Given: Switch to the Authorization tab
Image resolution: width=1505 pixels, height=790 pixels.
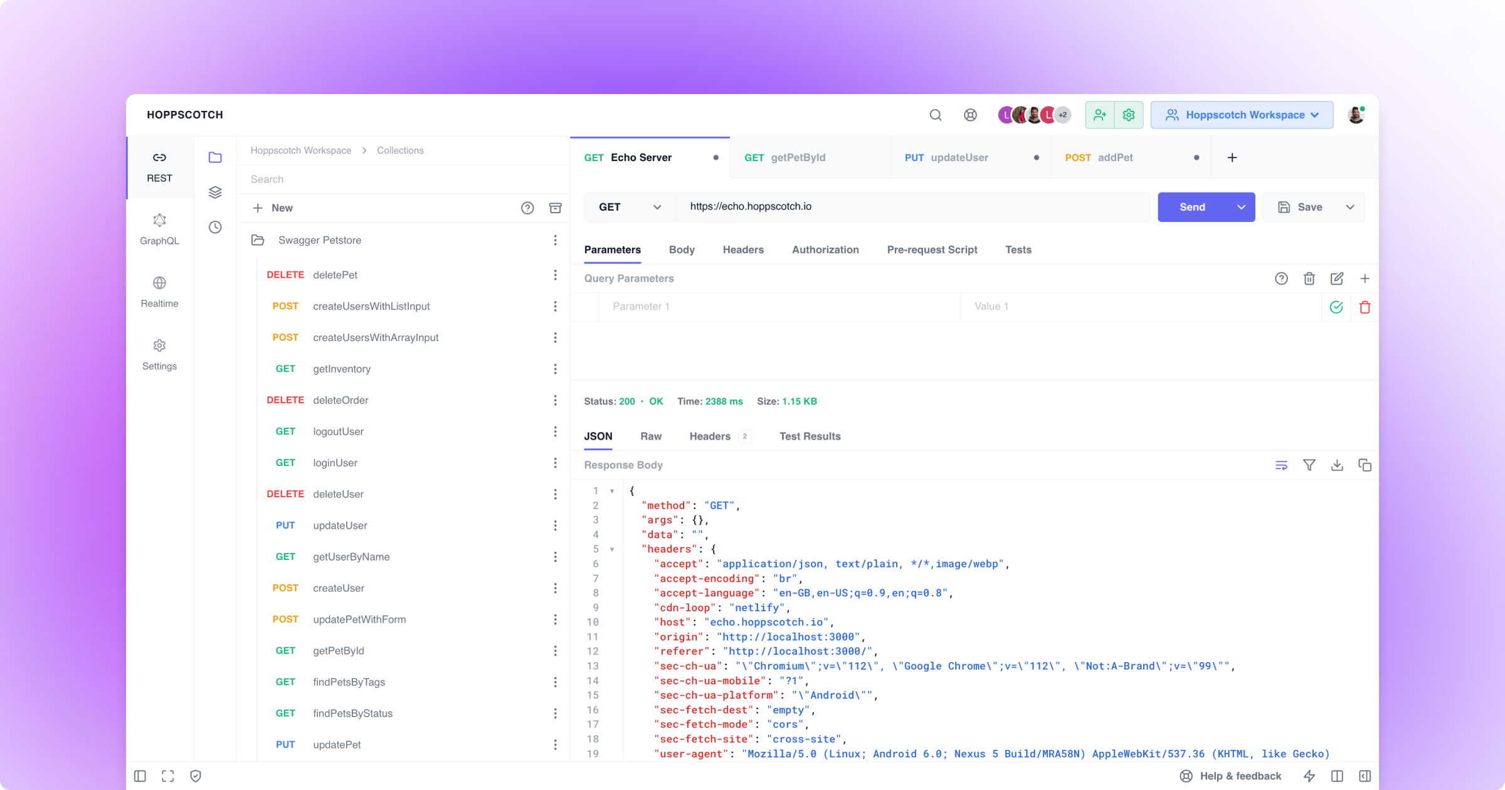Looking at the screenshot, I should [825, 250].
